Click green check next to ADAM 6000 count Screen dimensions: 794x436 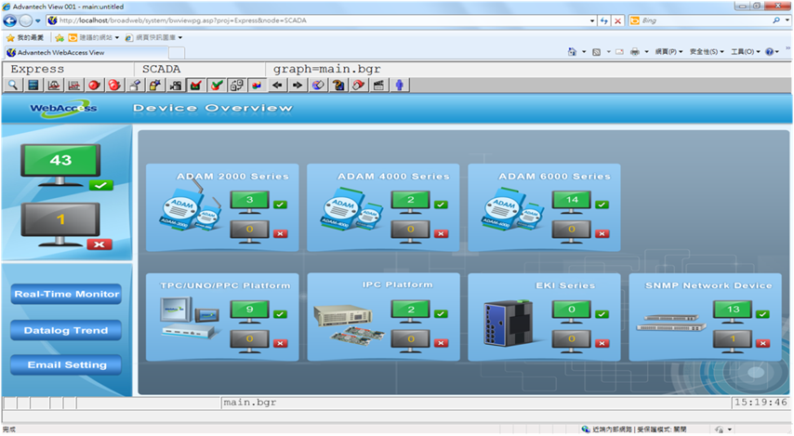[602, 204]
